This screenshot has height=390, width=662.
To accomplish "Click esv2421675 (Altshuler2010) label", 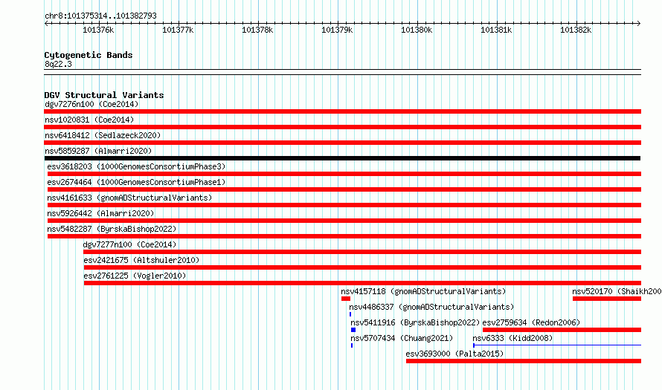I will tap(141, 260).
